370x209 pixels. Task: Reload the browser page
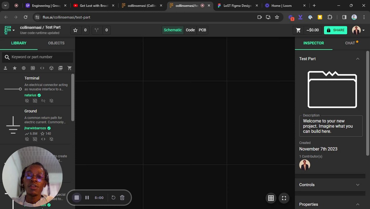point(25,17)
